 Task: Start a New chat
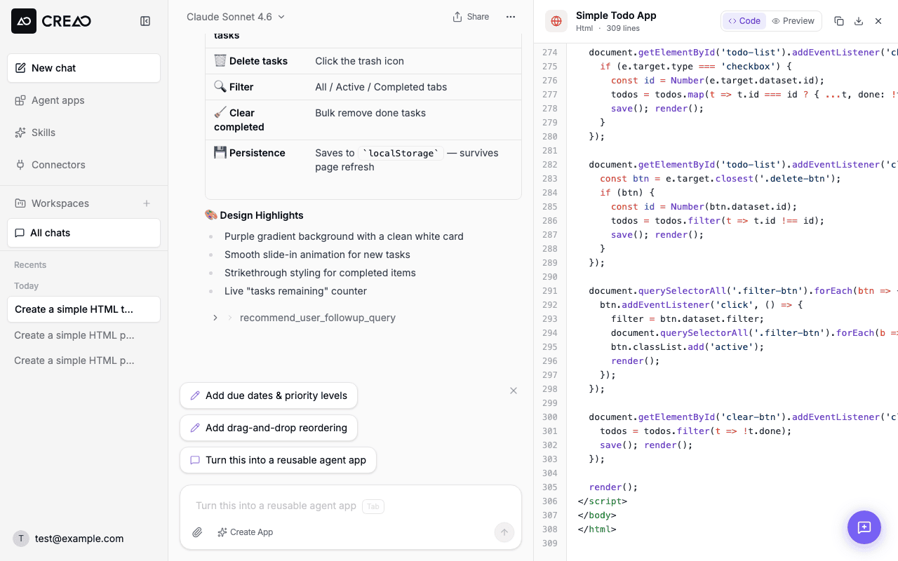83,68
